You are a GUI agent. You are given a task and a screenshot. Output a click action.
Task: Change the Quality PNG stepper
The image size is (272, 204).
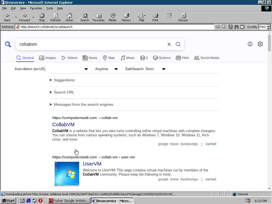[269, 27]
